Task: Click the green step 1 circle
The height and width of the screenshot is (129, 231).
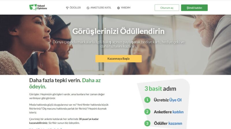Action: tap(147, 100)
